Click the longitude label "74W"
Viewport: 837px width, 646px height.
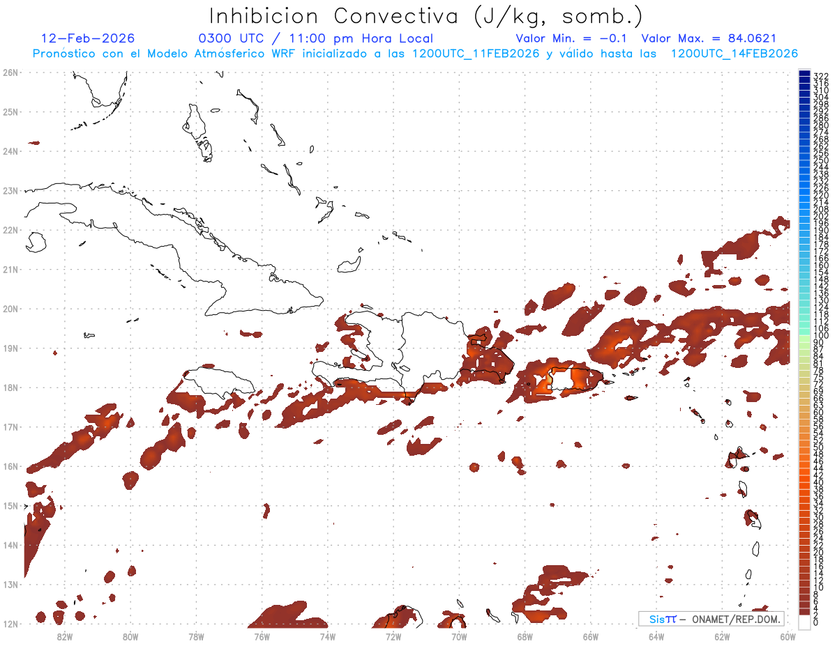(327, 636)
